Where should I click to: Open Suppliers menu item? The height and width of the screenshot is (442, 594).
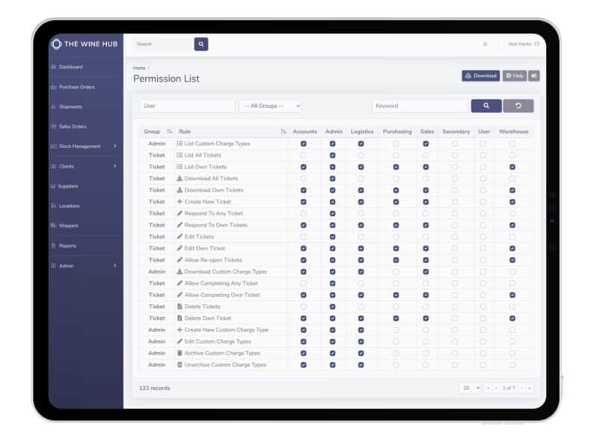click(68, 186)
